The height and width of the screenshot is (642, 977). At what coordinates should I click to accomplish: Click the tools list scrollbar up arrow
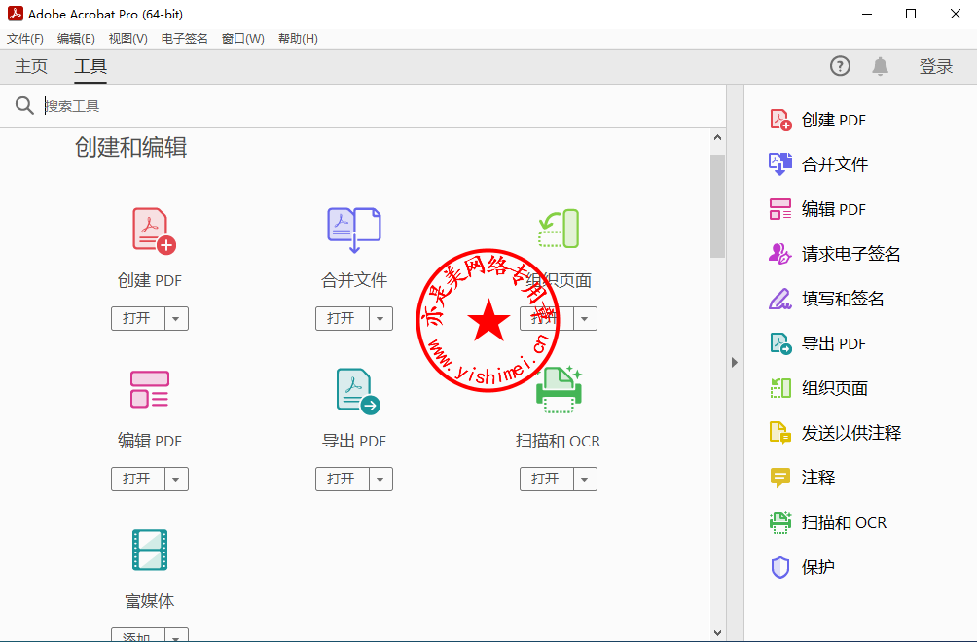pyautogui.click(x=718, y=137)
